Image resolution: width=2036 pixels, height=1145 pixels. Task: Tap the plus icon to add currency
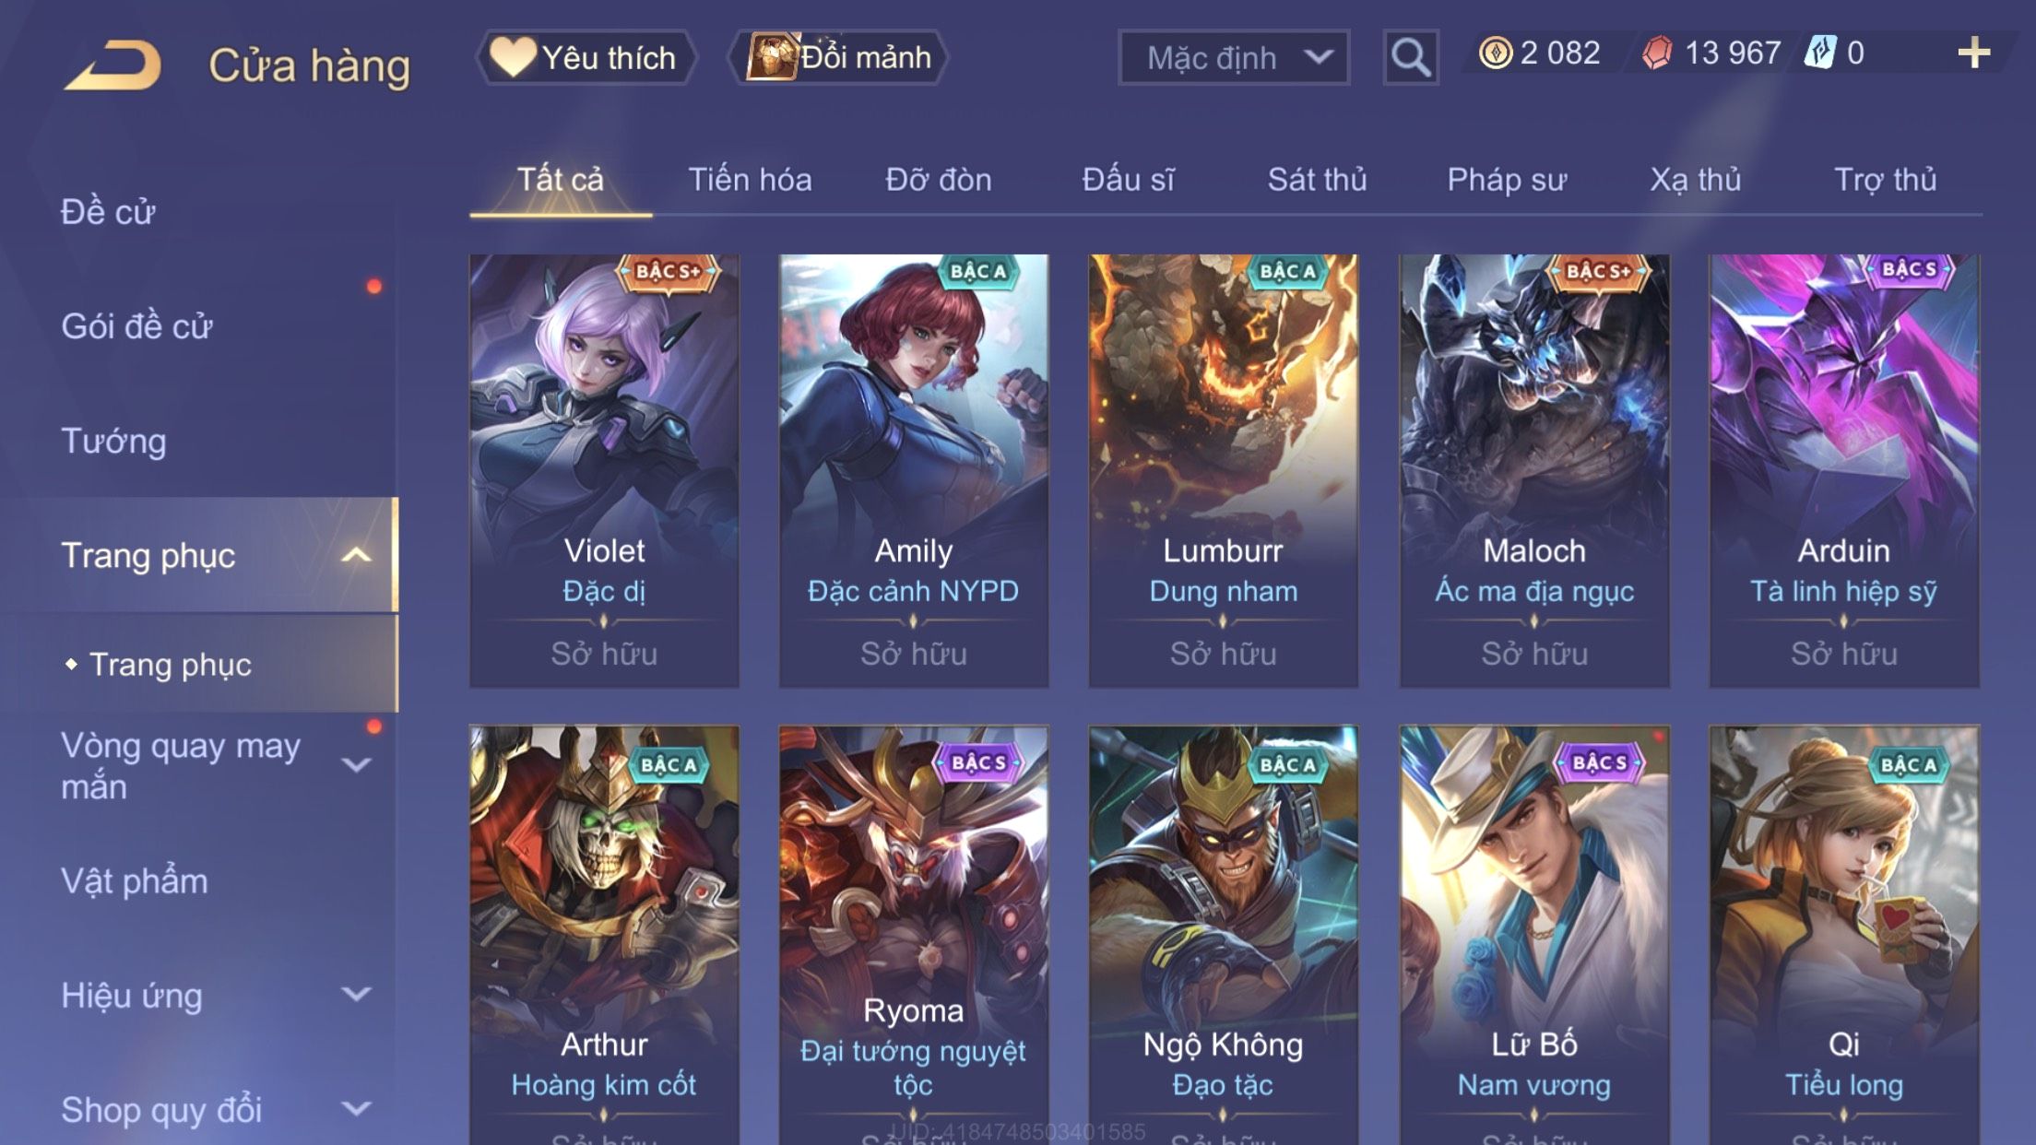coord(1973,53)
